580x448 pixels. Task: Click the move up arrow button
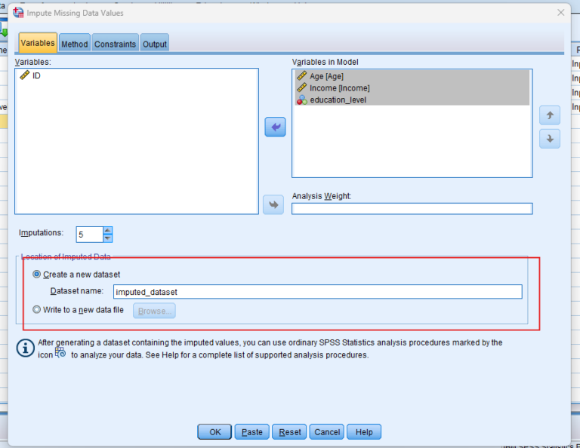point(549,115)
